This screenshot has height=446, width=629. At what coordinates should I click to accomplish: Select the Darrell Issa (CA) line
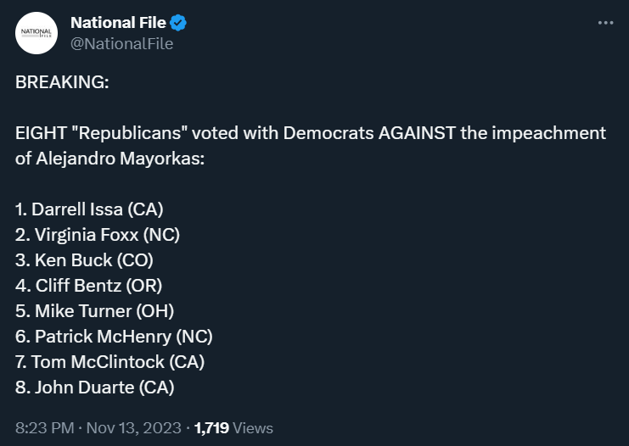pos(89,209)
